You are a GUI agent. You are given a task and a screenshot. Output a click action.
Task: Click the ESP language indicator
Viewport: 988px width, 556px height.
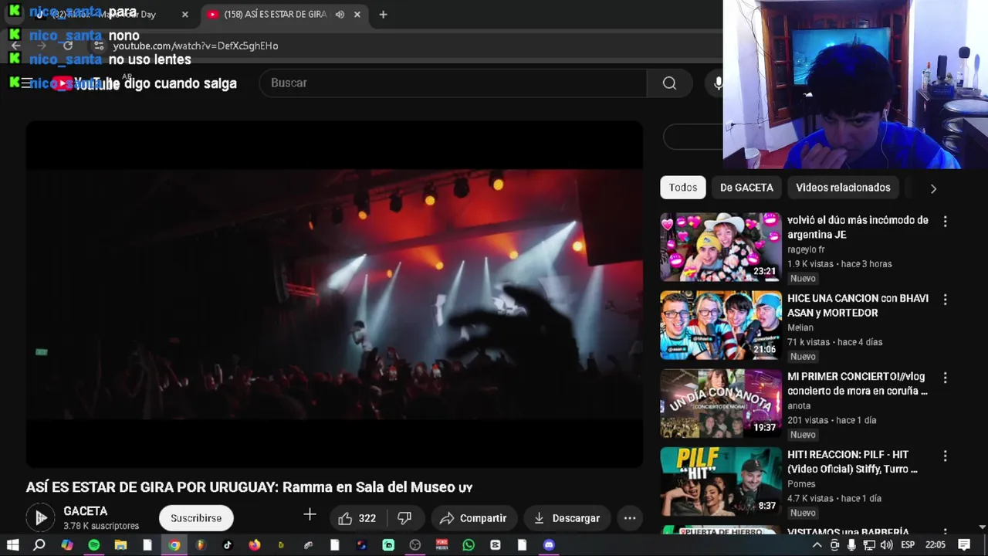click(908, 545)
